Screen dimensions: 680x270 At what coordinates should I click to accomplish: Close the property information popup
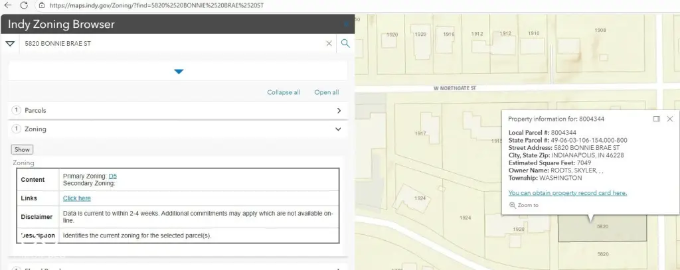point(669,119)
